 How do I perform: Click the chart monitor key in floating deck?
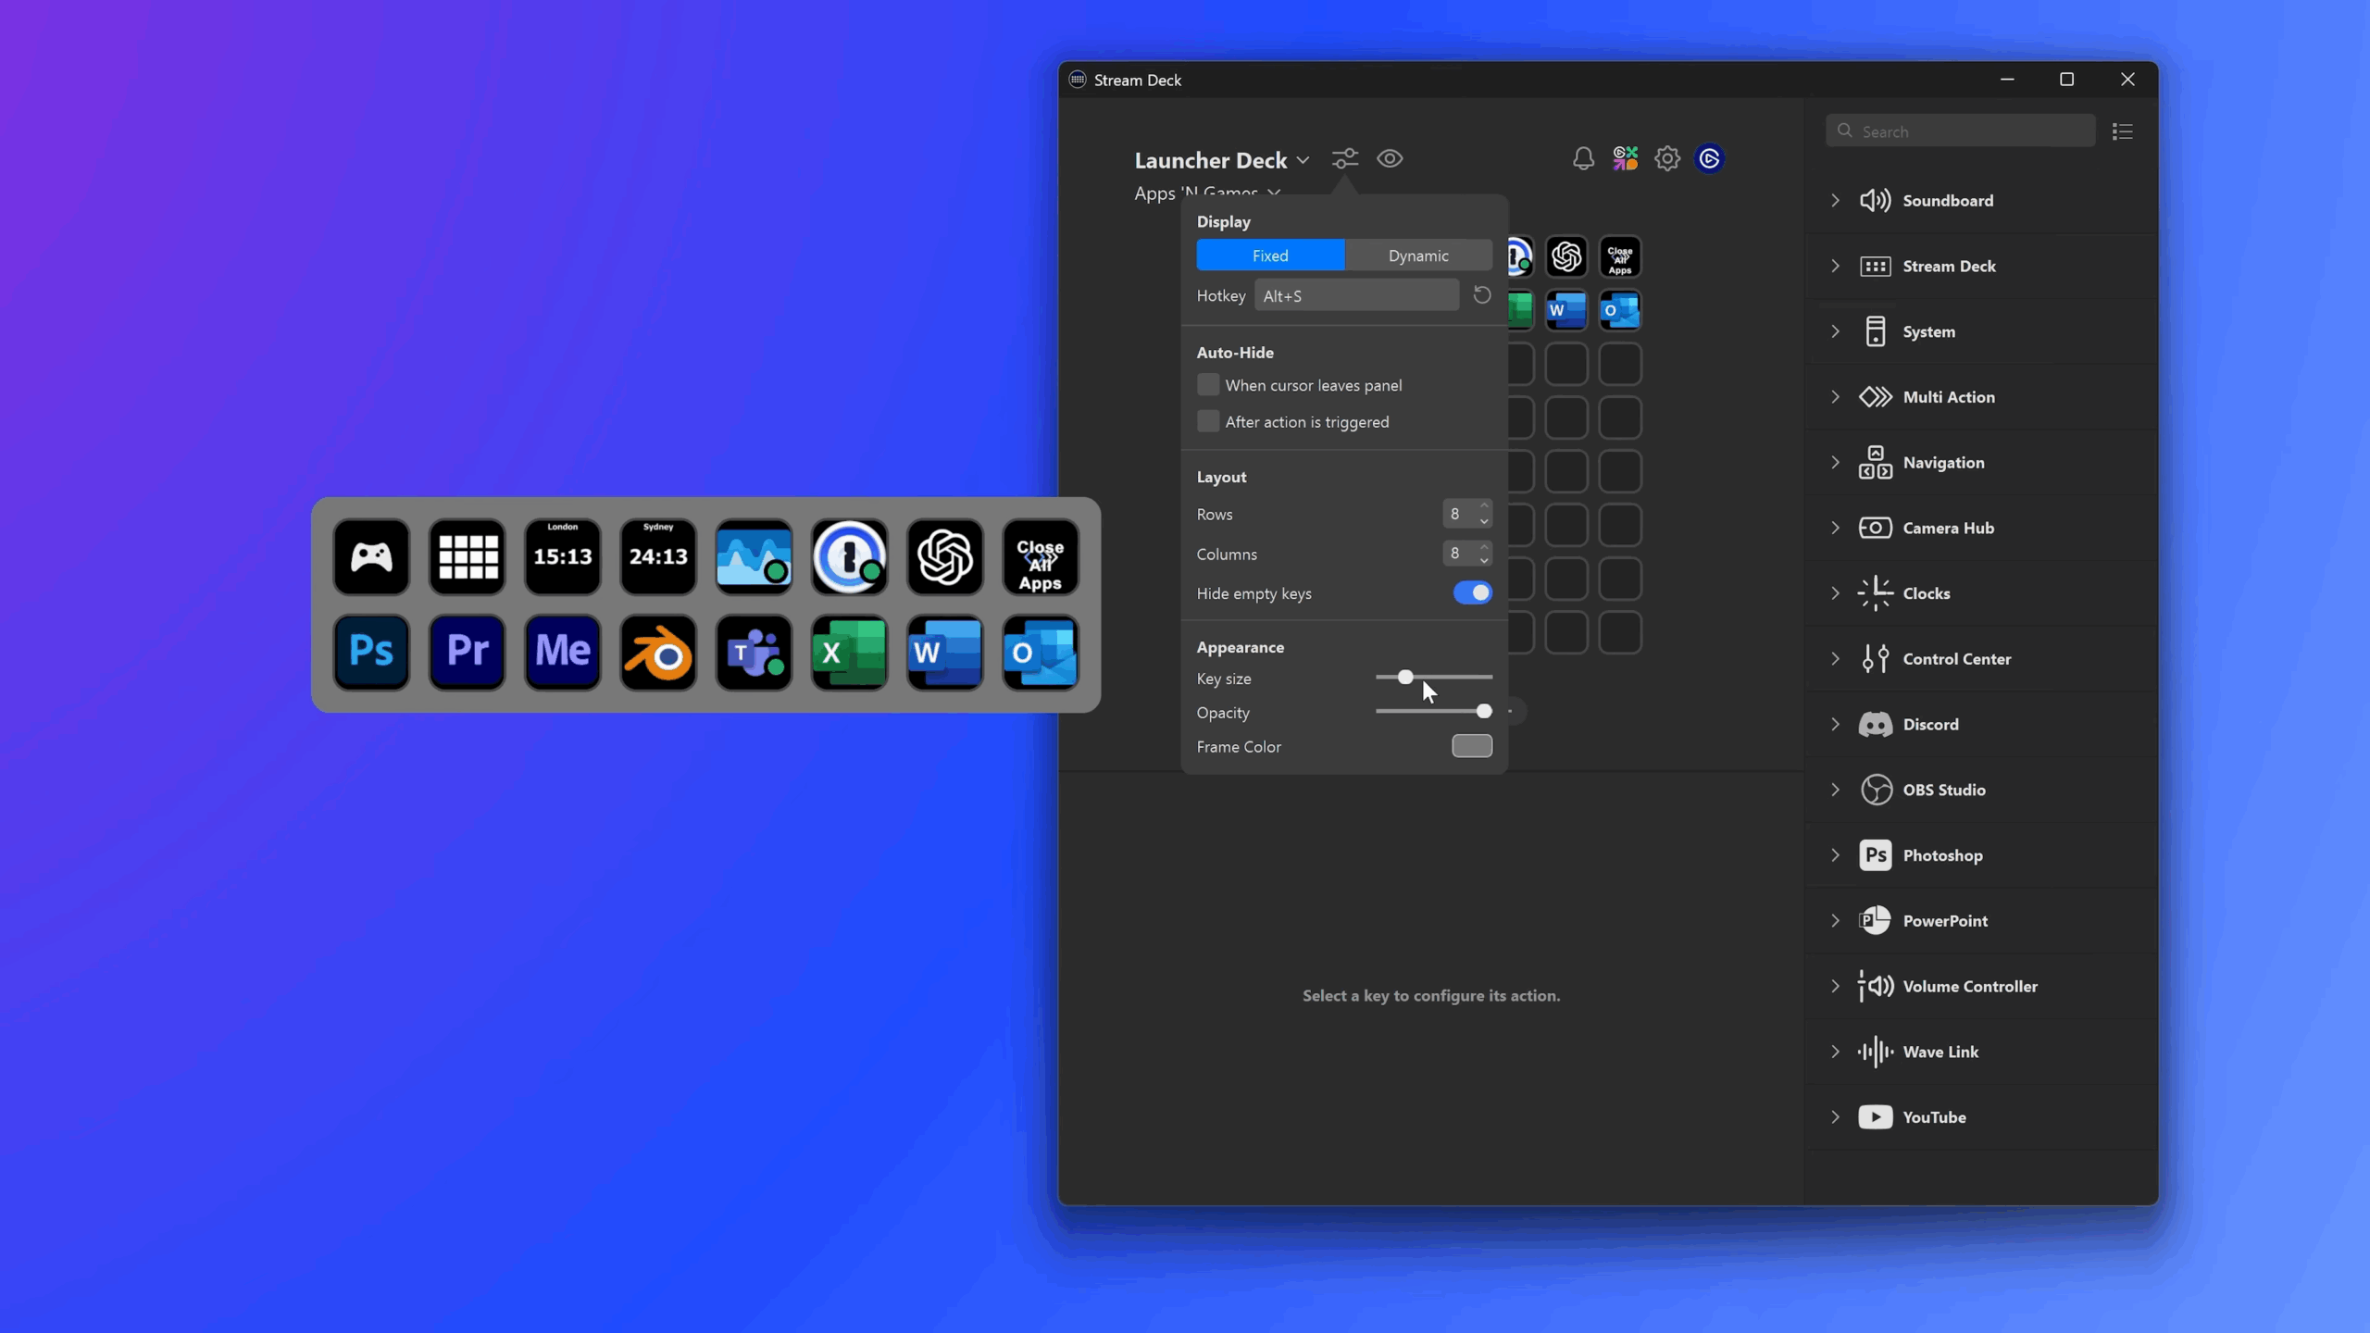click(754, 556)
